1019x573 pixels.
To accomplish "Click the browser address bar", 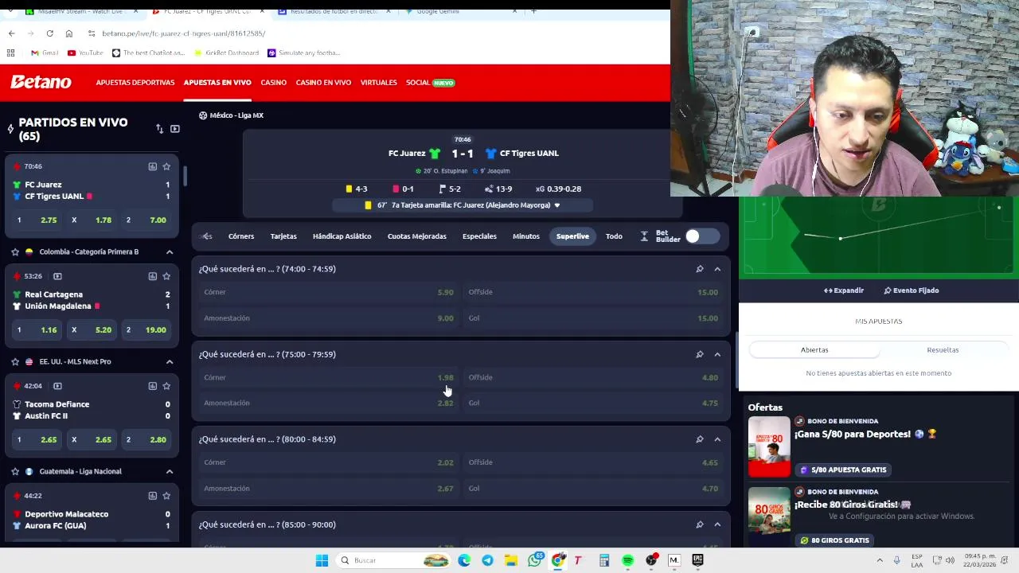I will point(382,33).
